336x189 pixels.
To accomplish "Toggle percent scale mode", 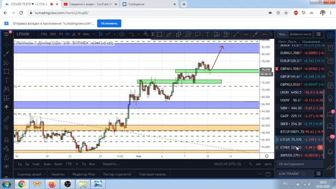I will 250,164.
